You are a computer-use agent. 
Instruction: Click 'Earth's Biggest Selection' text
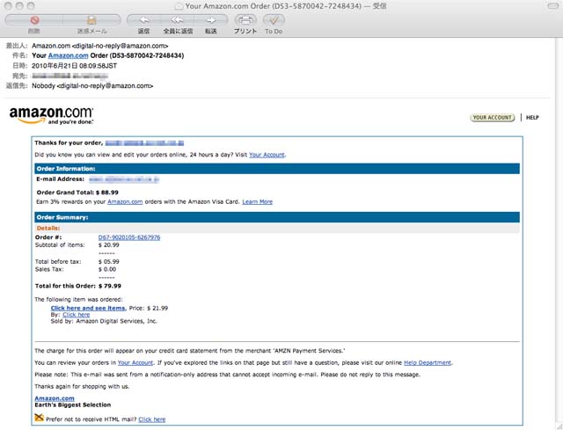click(x=73, y=404)
